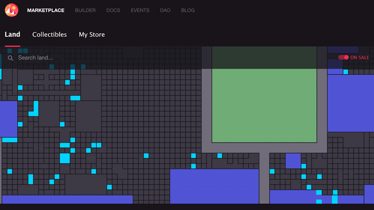Select small purple square district beside vertical road
374x210 pixels.
[x=293, y=161]
